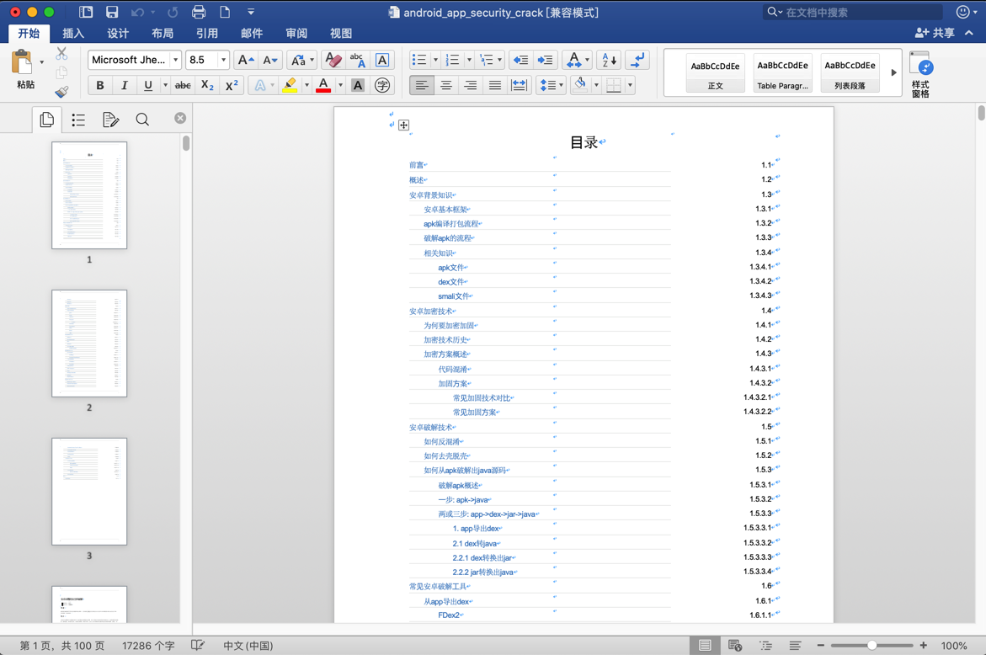Viewport: 986px width, 655px height.
Task: Expand the bullet list options arrow
Action: pyautogui.click(x=435, y=60)
